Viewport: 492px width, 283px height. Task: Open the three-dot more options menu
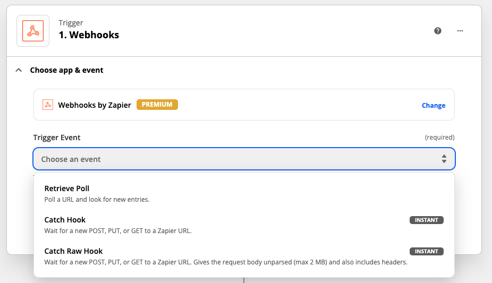(x=460, y=31)
